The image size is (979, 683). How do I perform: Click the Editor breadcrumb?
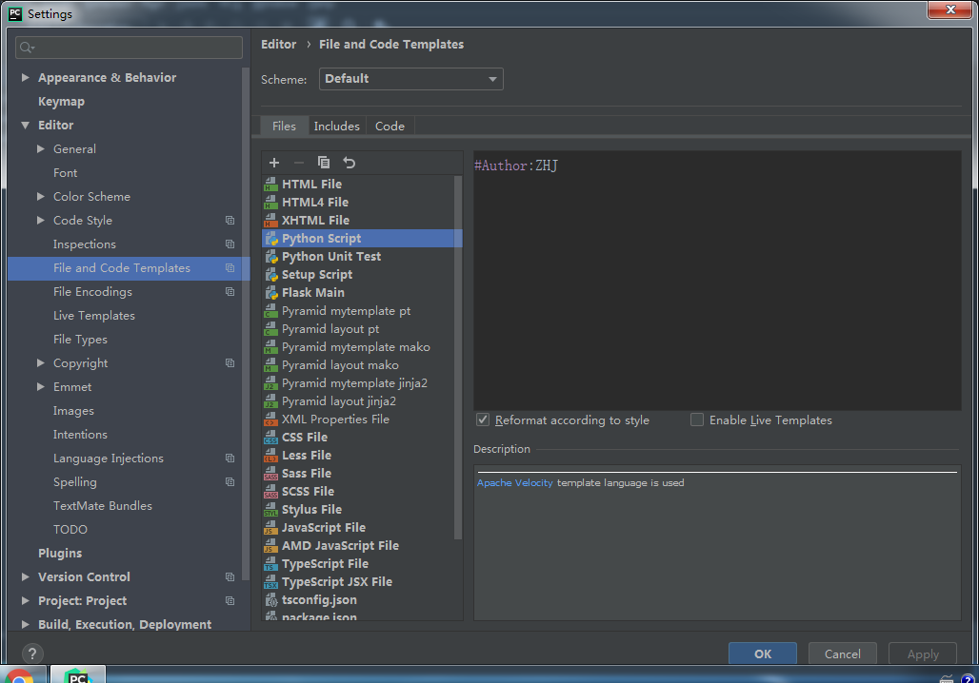pos(278,45)
